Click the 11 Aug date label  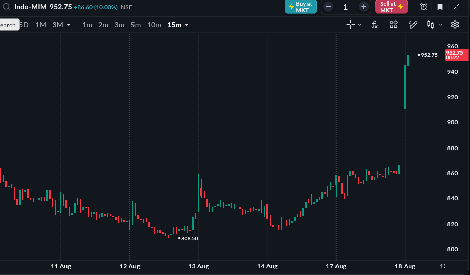[61, 266]
